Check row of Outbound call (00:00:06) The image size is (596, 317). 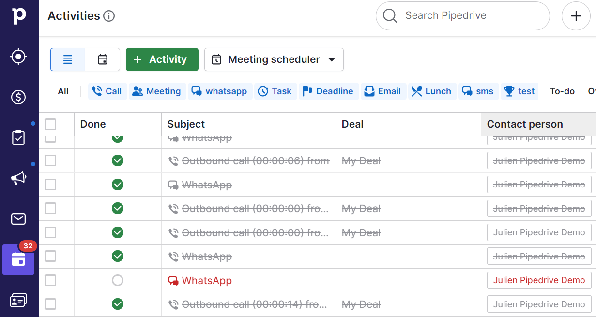tap(50, 160)
